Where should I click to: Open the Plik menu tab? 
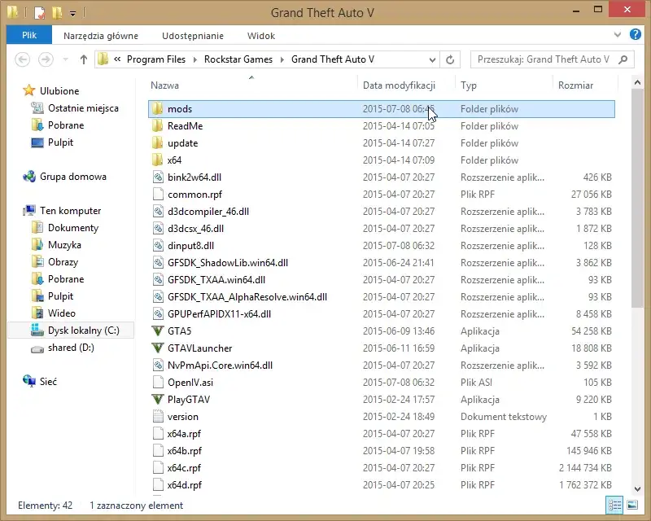tap(29, 35)
